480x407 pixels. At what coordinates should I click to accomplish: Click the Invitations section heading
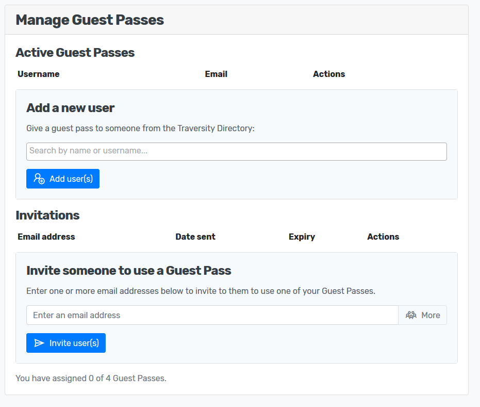click(x=47, y=215)
